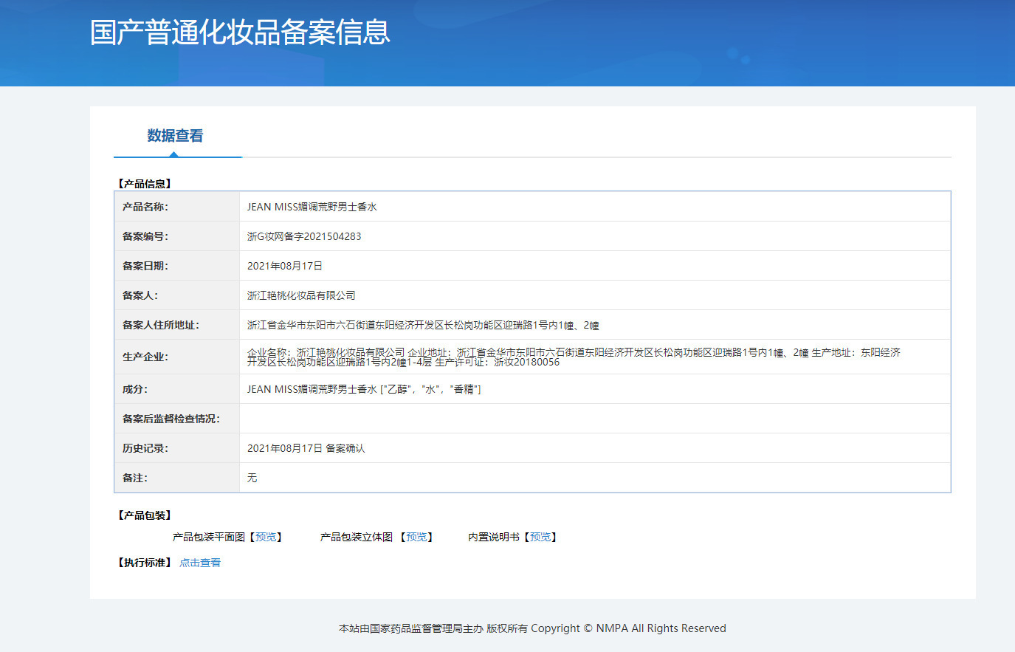
Task: Click the 备案日期 value 2021年08月17日
Action: tap(284, 267)
